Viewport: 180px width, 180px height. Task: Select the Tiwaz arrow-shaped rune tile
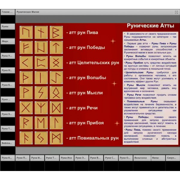(56, 47)
